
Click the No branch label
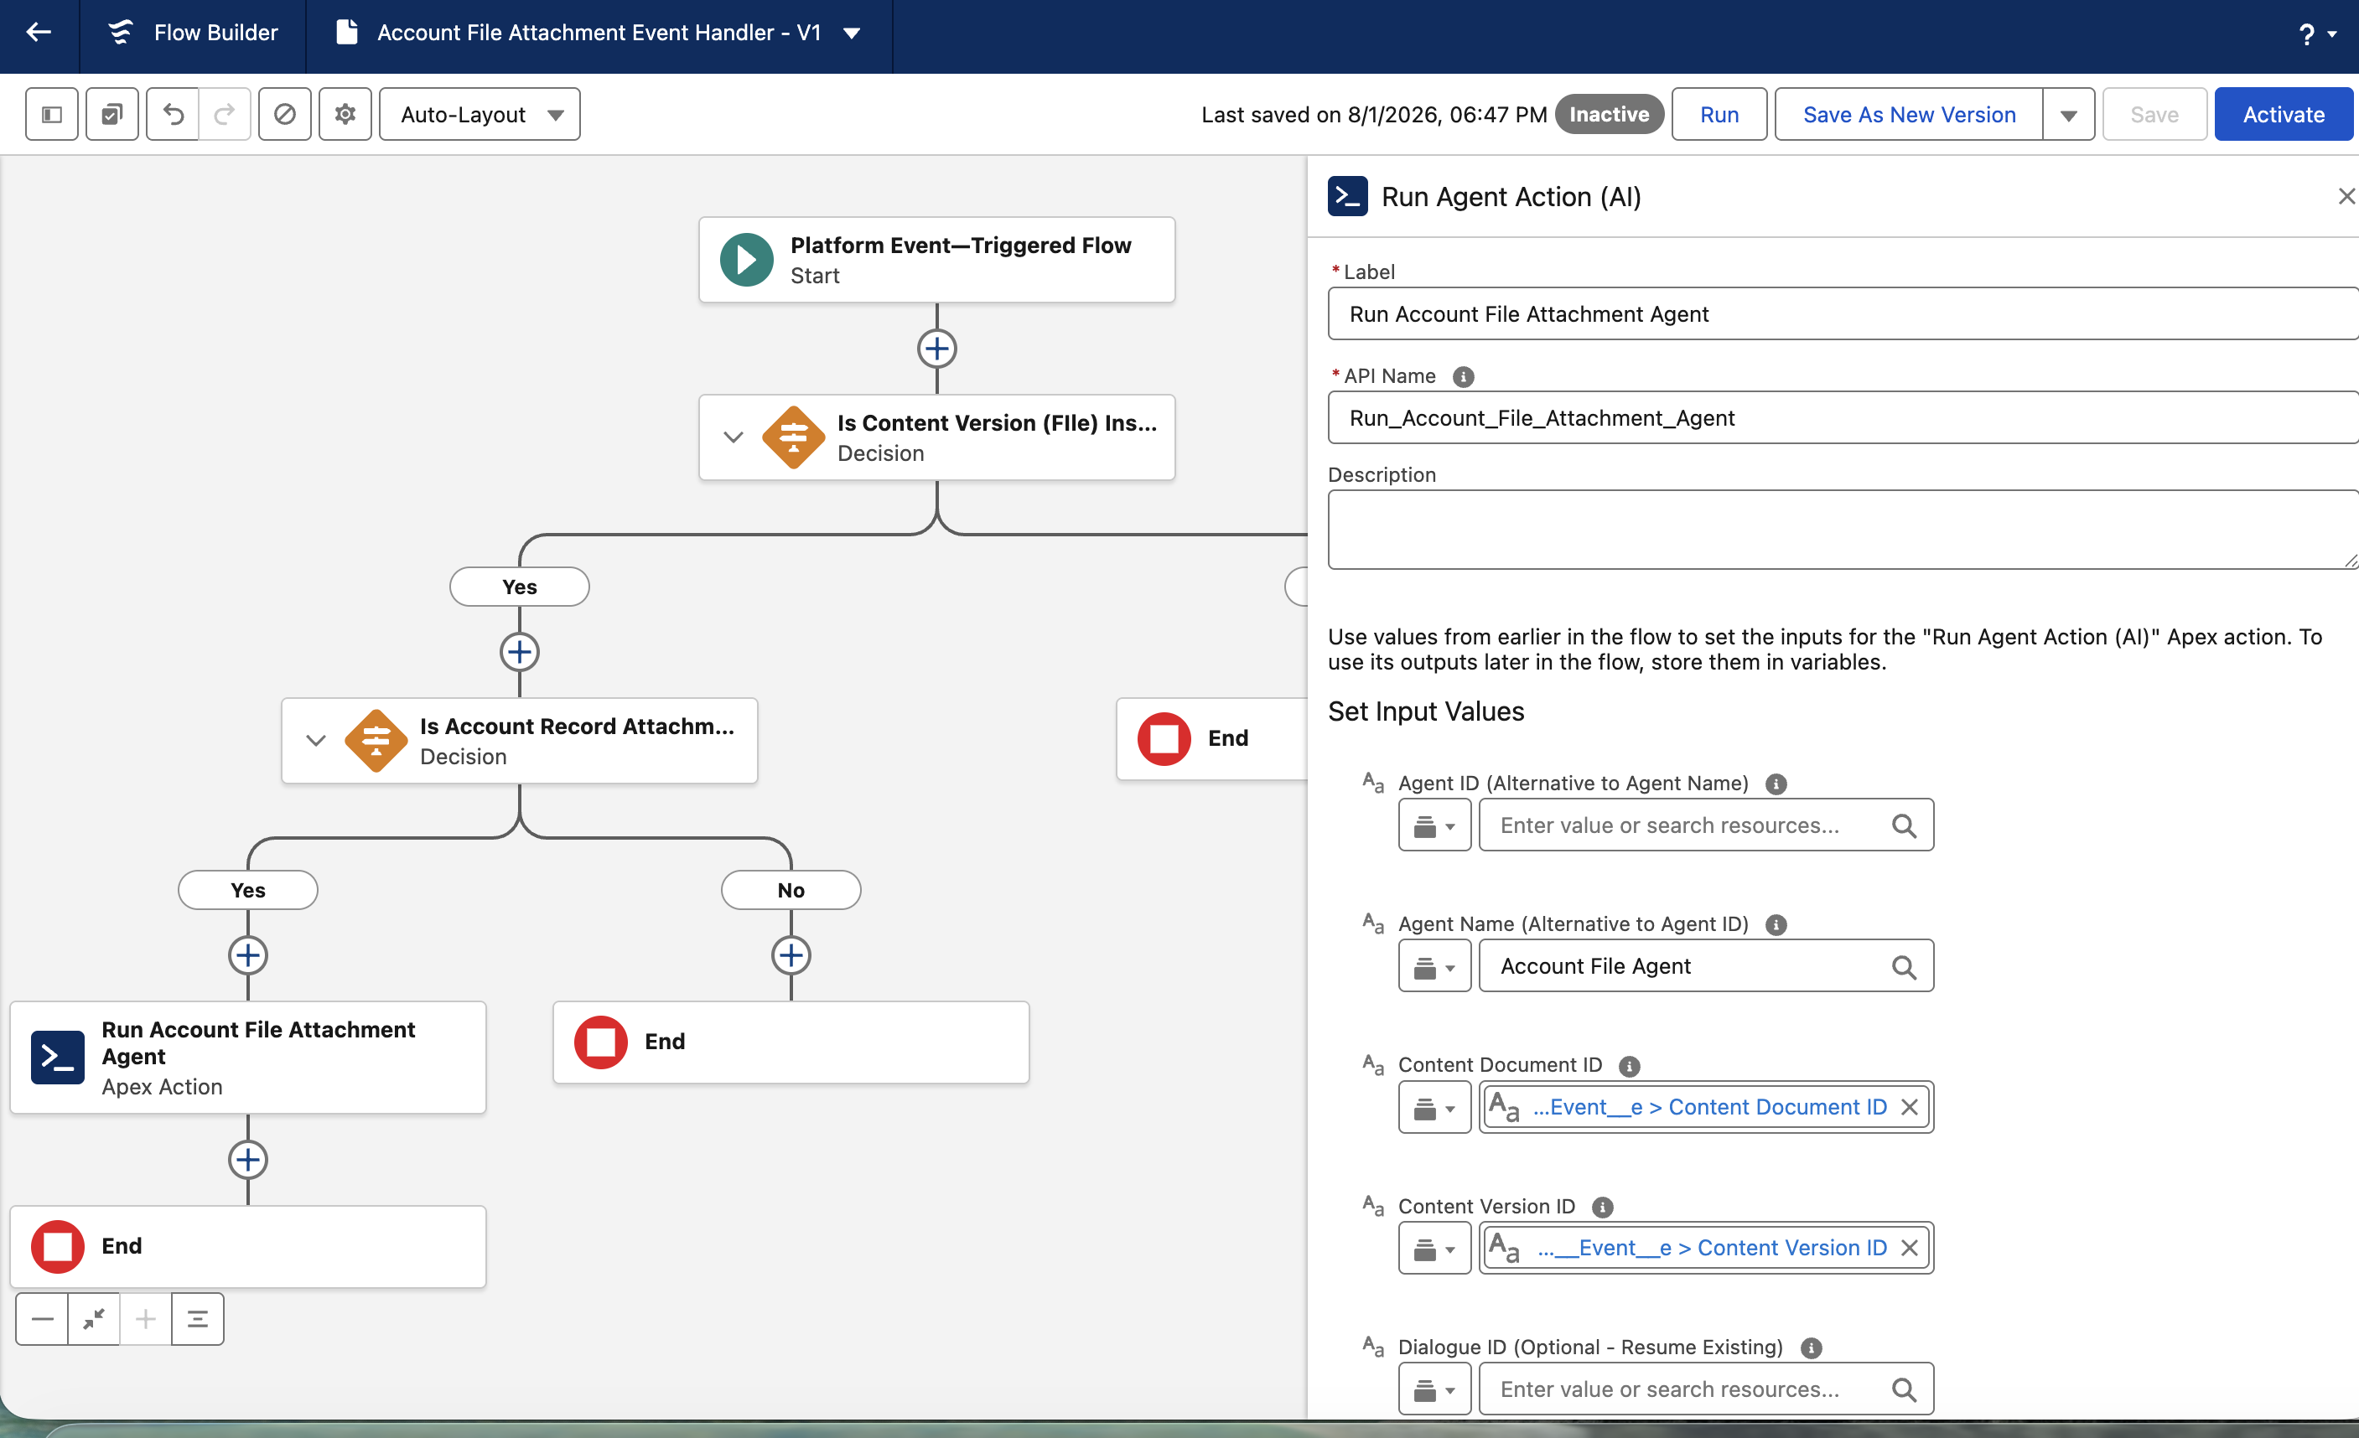(x=791, y=890)
